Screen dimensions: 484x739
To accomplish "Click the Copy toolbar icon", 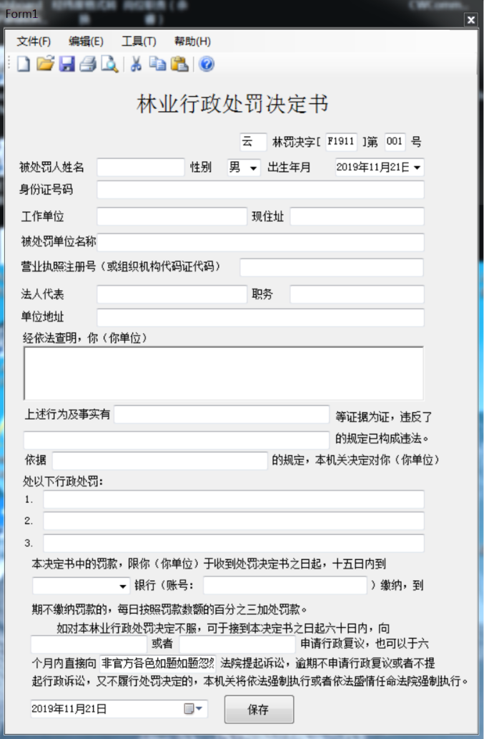I will [x=157, y=64].
